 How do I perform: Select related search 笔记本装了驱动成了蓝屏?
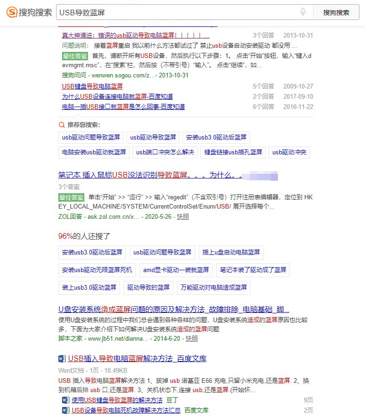coord(253,270)
